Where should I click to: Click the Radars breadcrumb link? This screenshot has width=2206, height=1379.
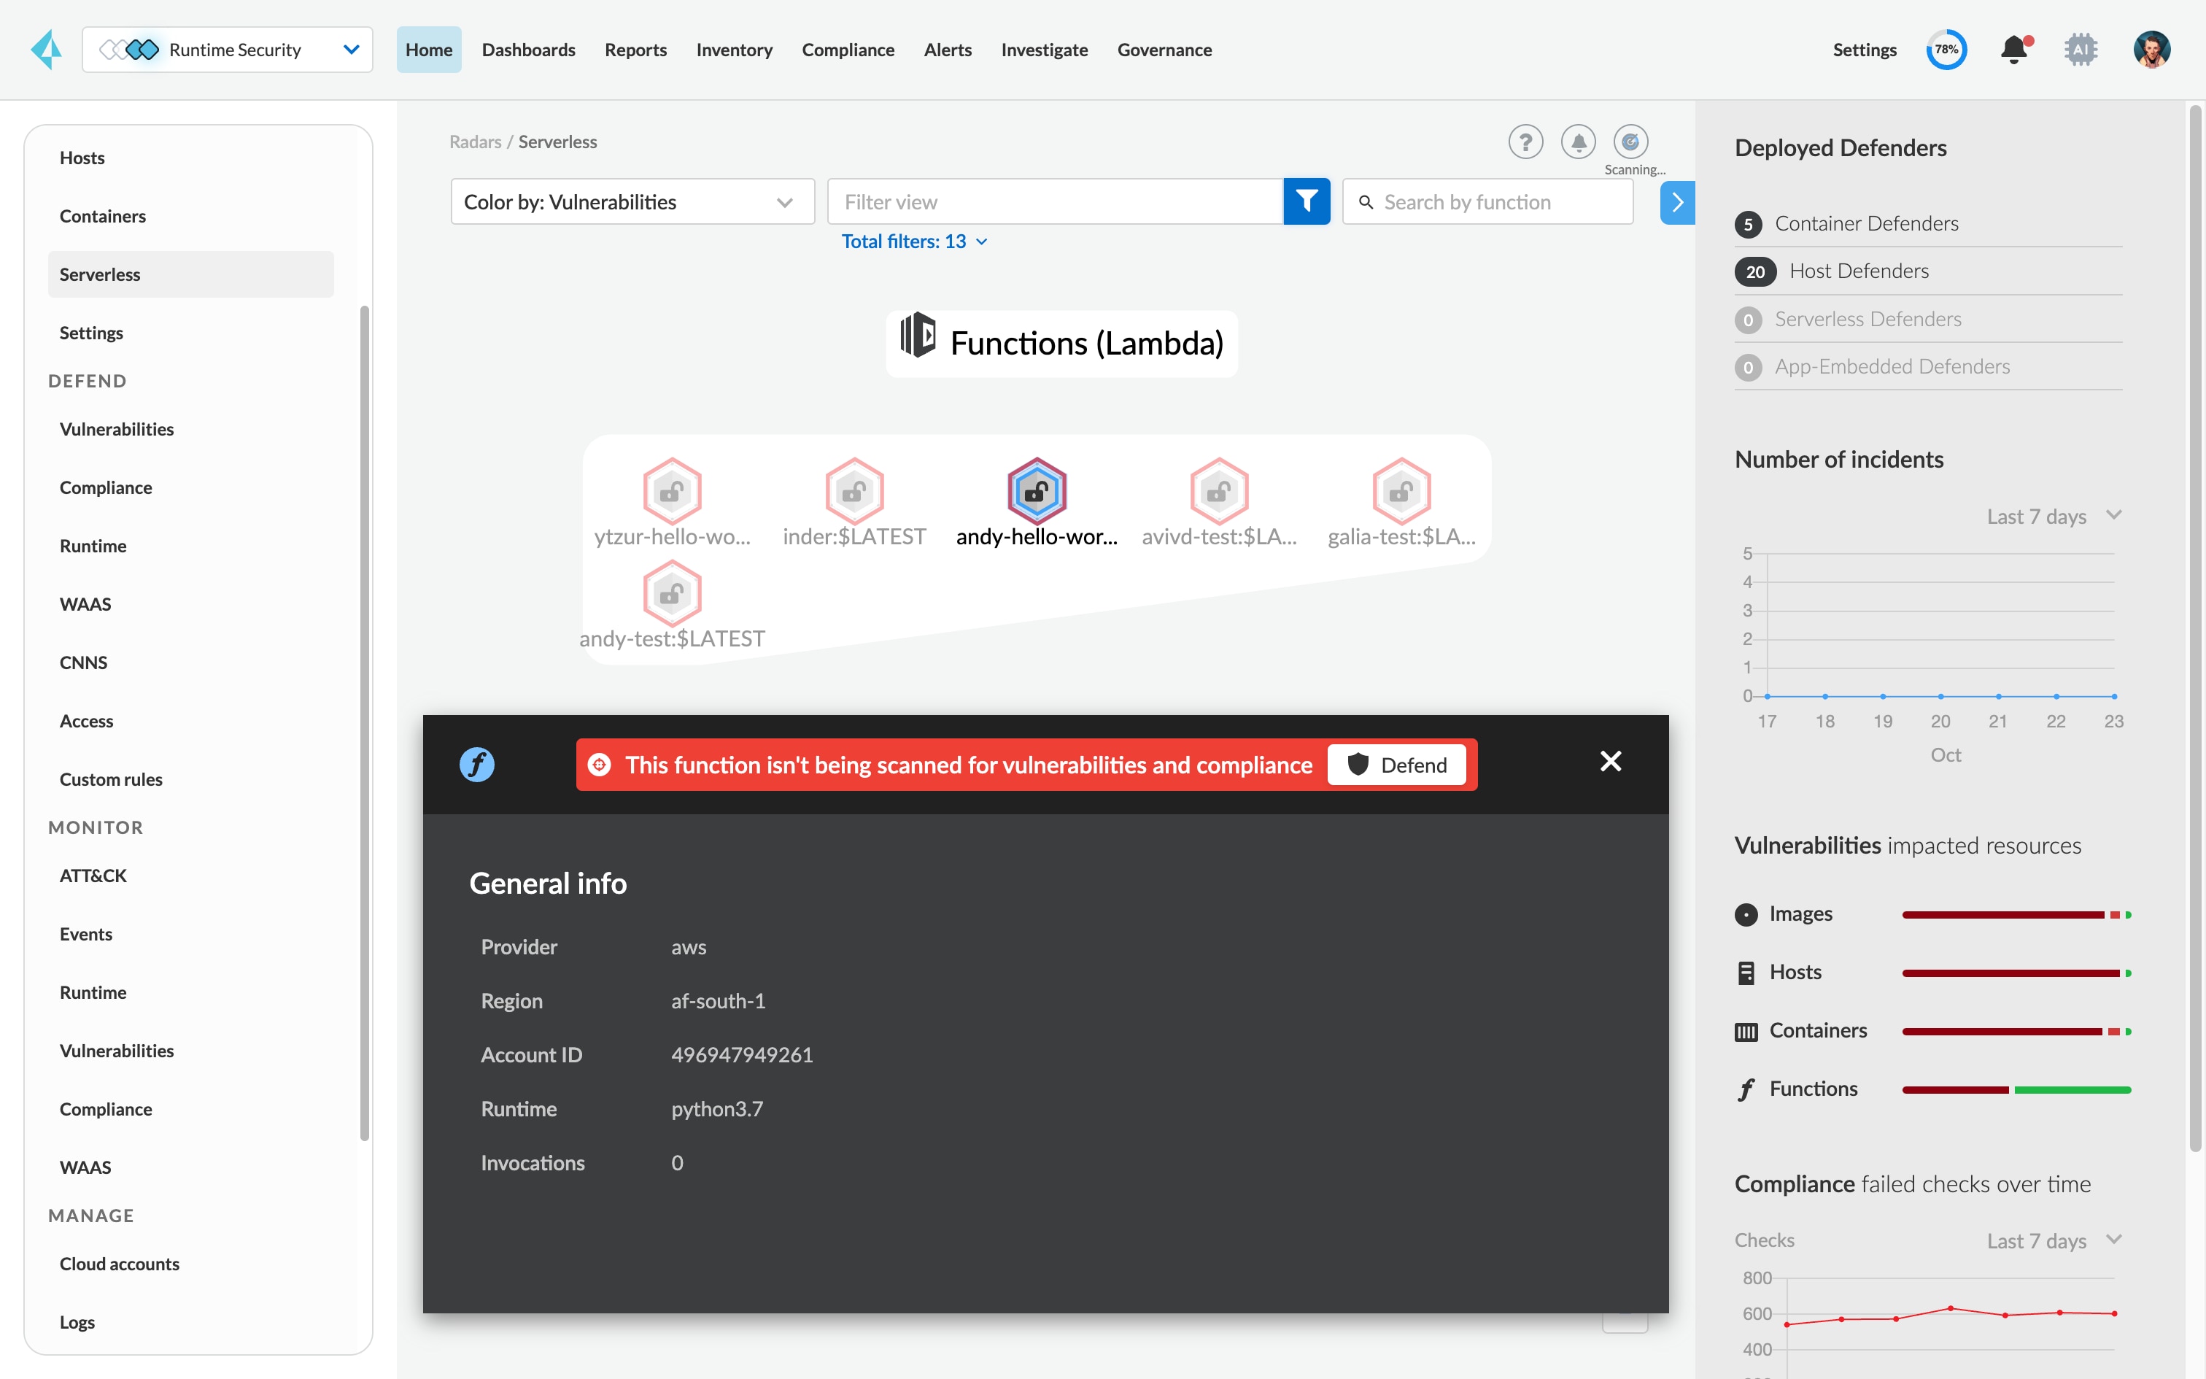click(475, 142)
